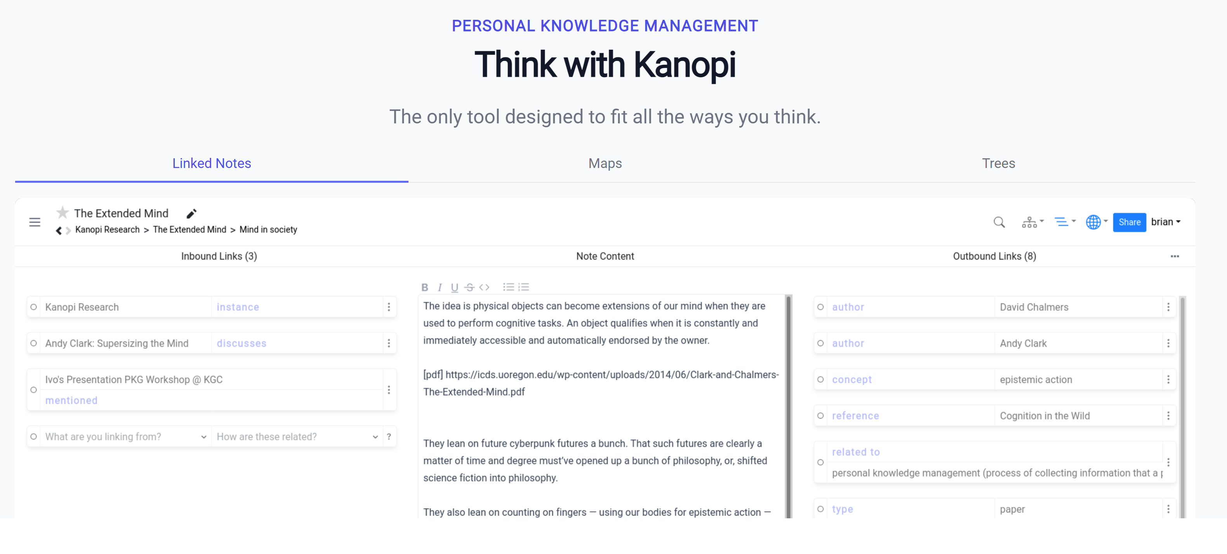The width and height of the screenshot is (1227, 554).
Task: Open the brian user menu
Action: click(1165, 222)
